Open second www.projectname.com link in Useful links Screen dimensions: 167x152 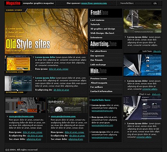click(102, 125)
